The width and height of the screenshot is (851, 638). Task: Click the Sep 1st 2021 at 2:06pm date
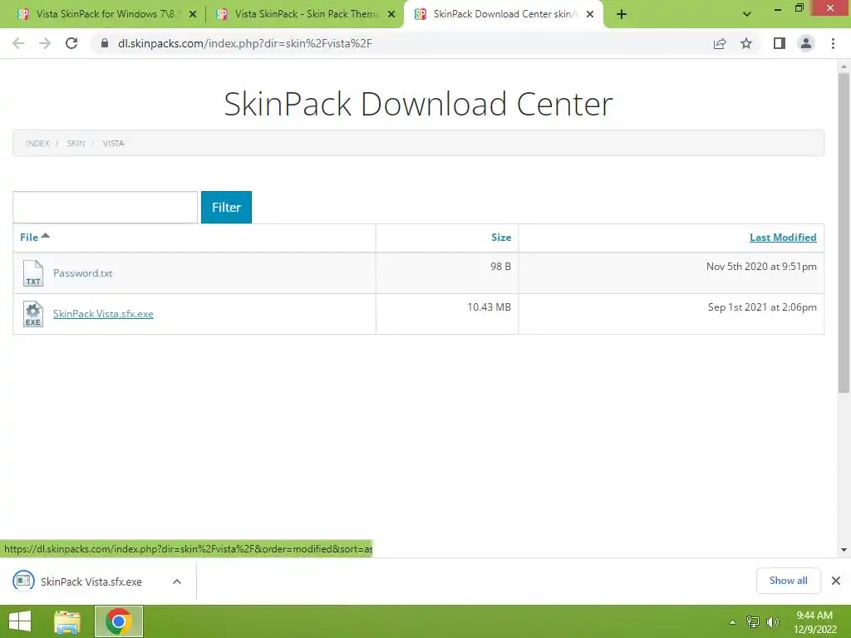click(762, 307)
